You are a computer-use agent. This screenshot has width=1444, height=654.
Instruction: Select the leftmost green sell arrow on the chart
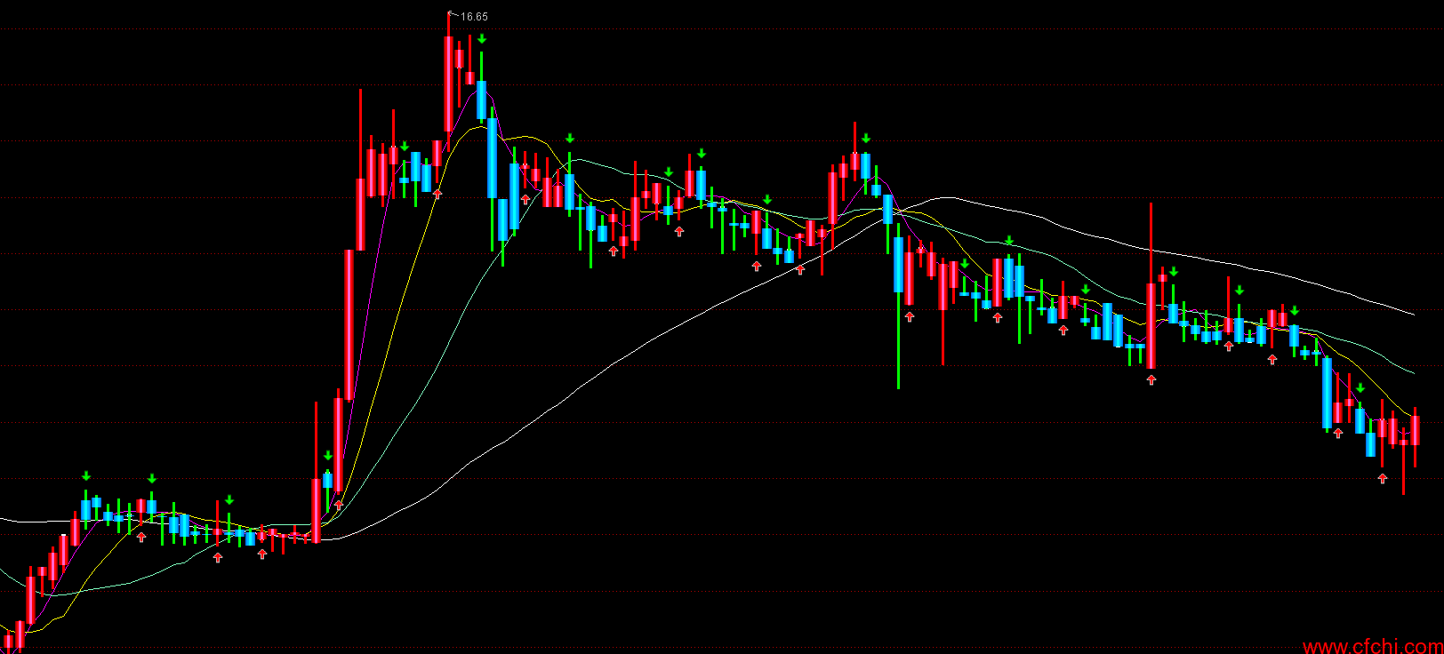pyautogui.click(x=86, y=476)
